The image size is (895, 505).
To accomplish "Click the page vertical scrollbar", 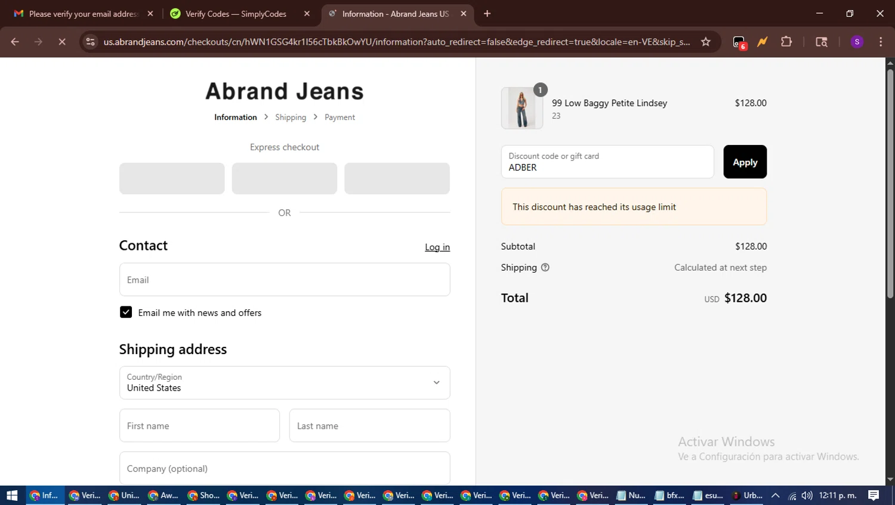I will pos(890,183).
